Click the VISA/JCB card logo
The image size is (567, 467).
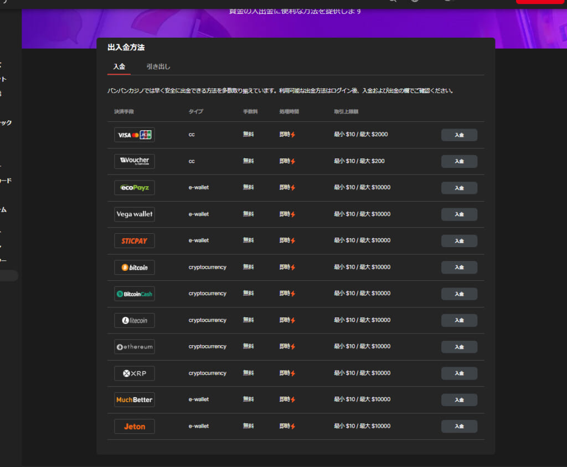click(x=135, y=135)
